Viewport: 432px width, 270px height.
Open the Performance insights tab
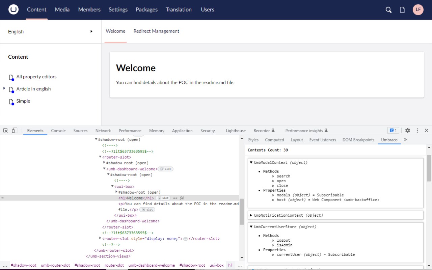(x=306, y=131)
